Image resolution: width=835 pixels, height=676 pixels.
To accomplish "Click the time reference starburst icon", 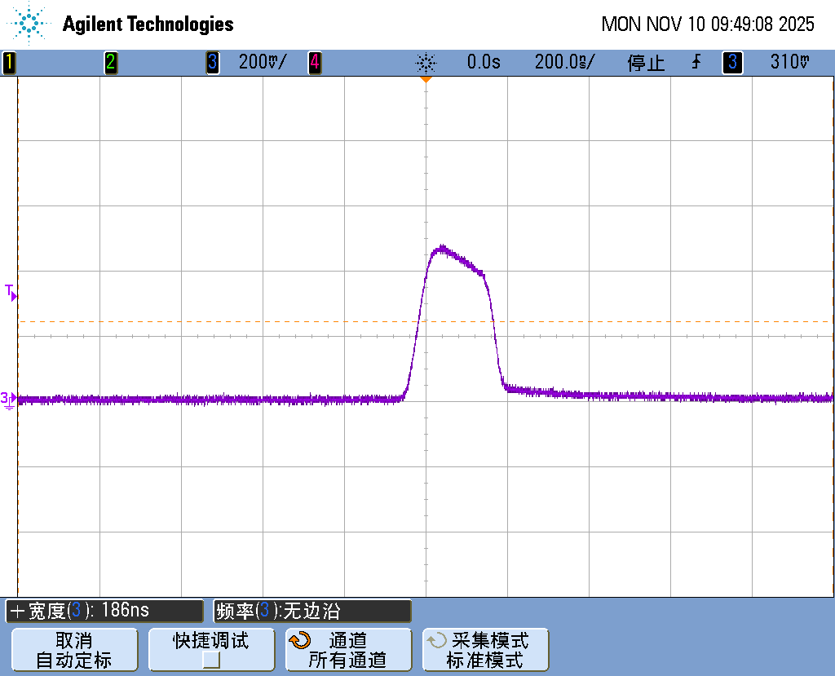I will click(x=426, y=63).
